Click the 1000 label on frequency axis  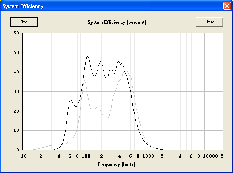click(148, 156)
